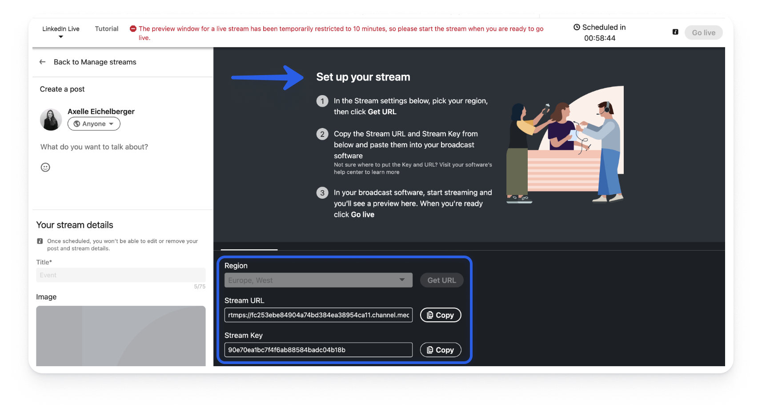Click the Your stream details heading

[75, 225]
